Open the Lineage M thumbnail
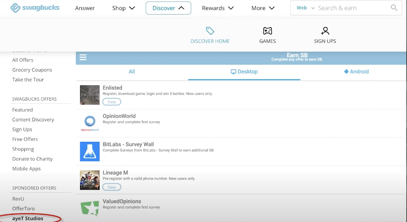 90,180
